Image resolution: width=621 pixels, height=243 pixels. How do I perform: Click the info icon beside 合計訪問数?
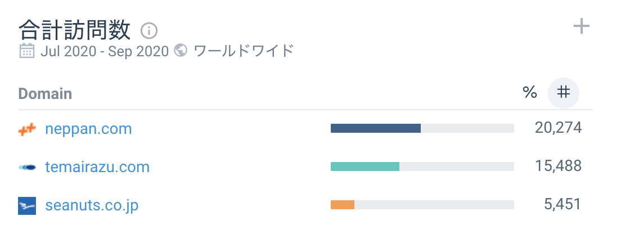(149, 30)
